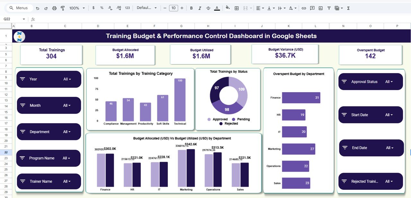Open the Menus search
Viewport: 411px width, 198px height.
pyautogui.click(x=19, y=8)
